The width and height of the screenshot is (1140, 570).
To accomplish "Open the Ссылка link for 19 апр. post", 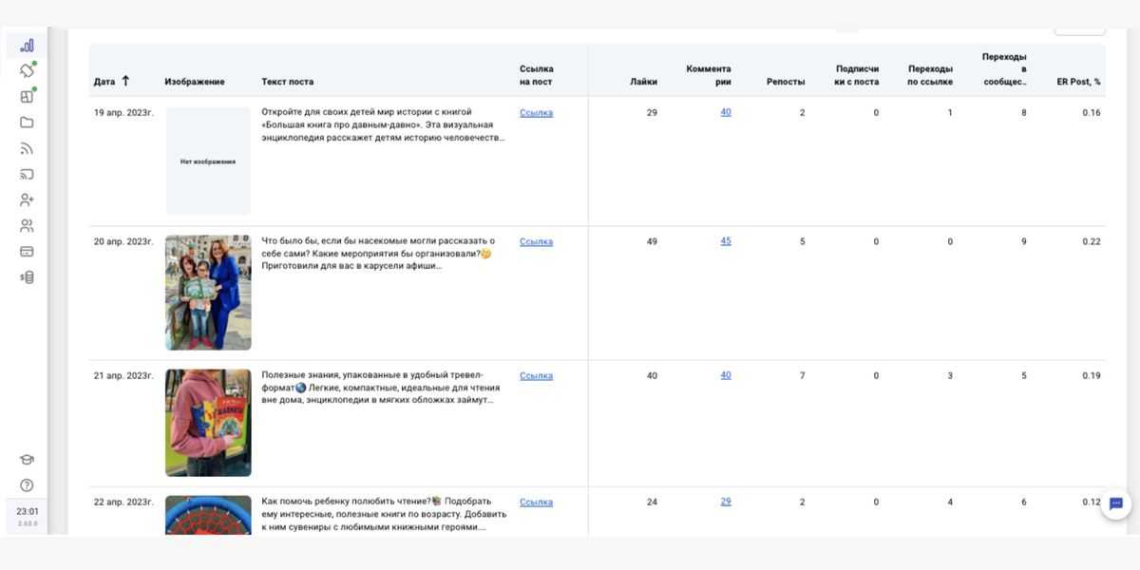I will (536, 113).
